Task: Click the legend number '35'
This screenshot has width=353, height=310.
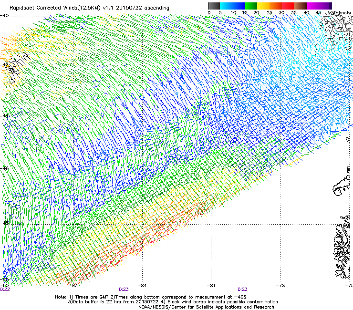Action: click(x=294, y=13)
